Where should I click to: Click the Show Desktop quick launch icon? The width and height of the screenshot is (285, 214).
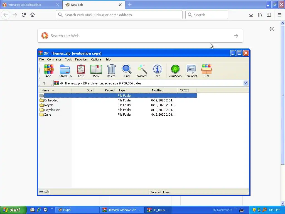tap(32, 210)
